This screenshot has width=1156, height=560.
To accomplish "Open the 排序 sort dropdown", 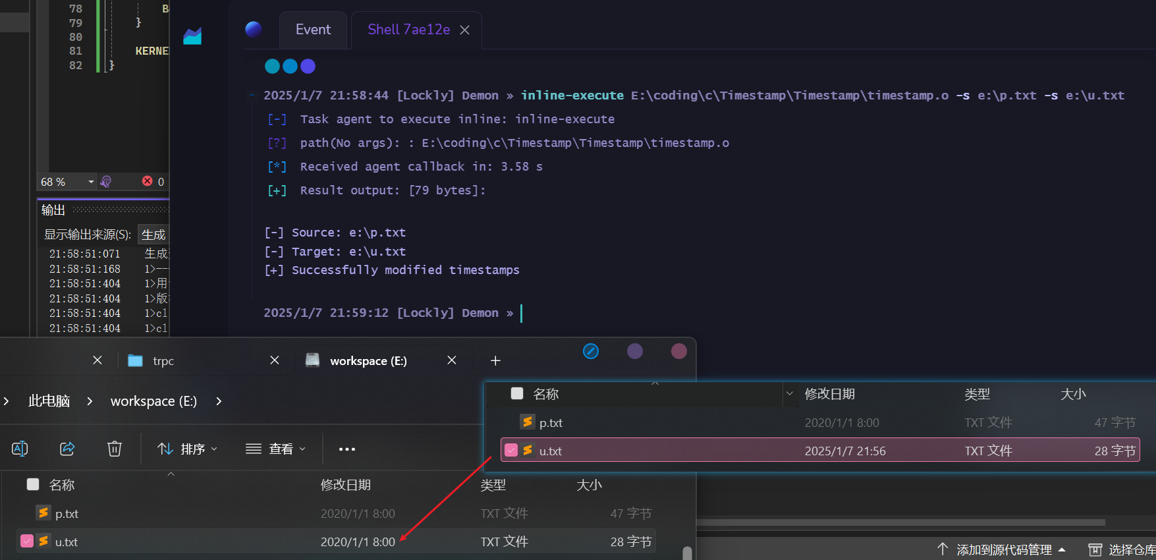I will coord(187,449).
